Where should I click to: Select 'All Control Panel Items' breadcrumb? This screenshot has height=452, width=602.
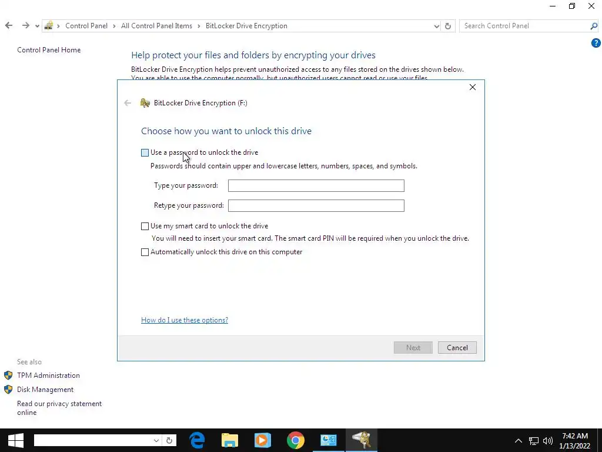click(x=156, y=26)
